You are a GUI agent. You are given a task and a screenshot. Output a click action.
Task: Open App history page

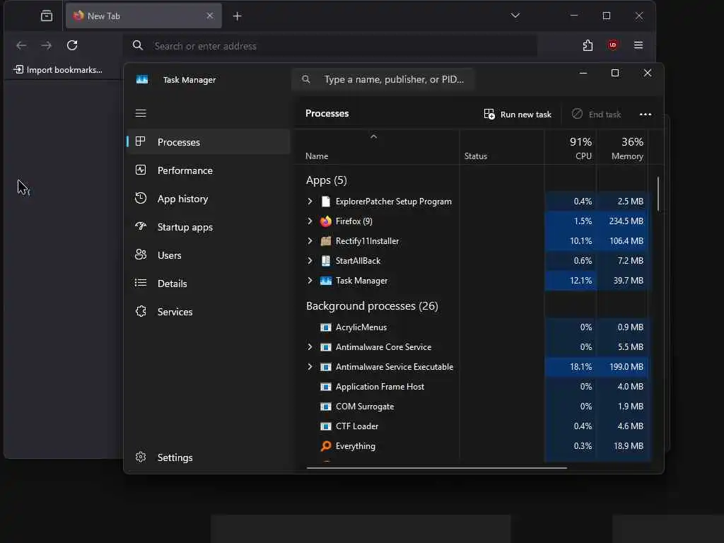(x=209, y=199)
